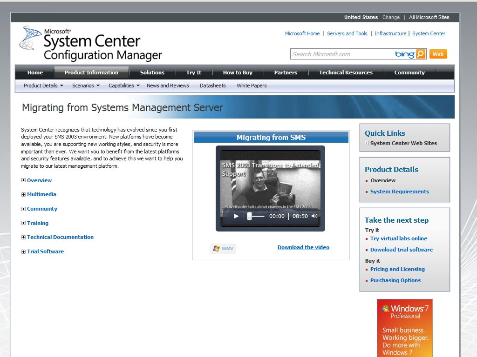Open the Partners tab
This screenshot has height=357, width=477.
(x=286, y=73)
